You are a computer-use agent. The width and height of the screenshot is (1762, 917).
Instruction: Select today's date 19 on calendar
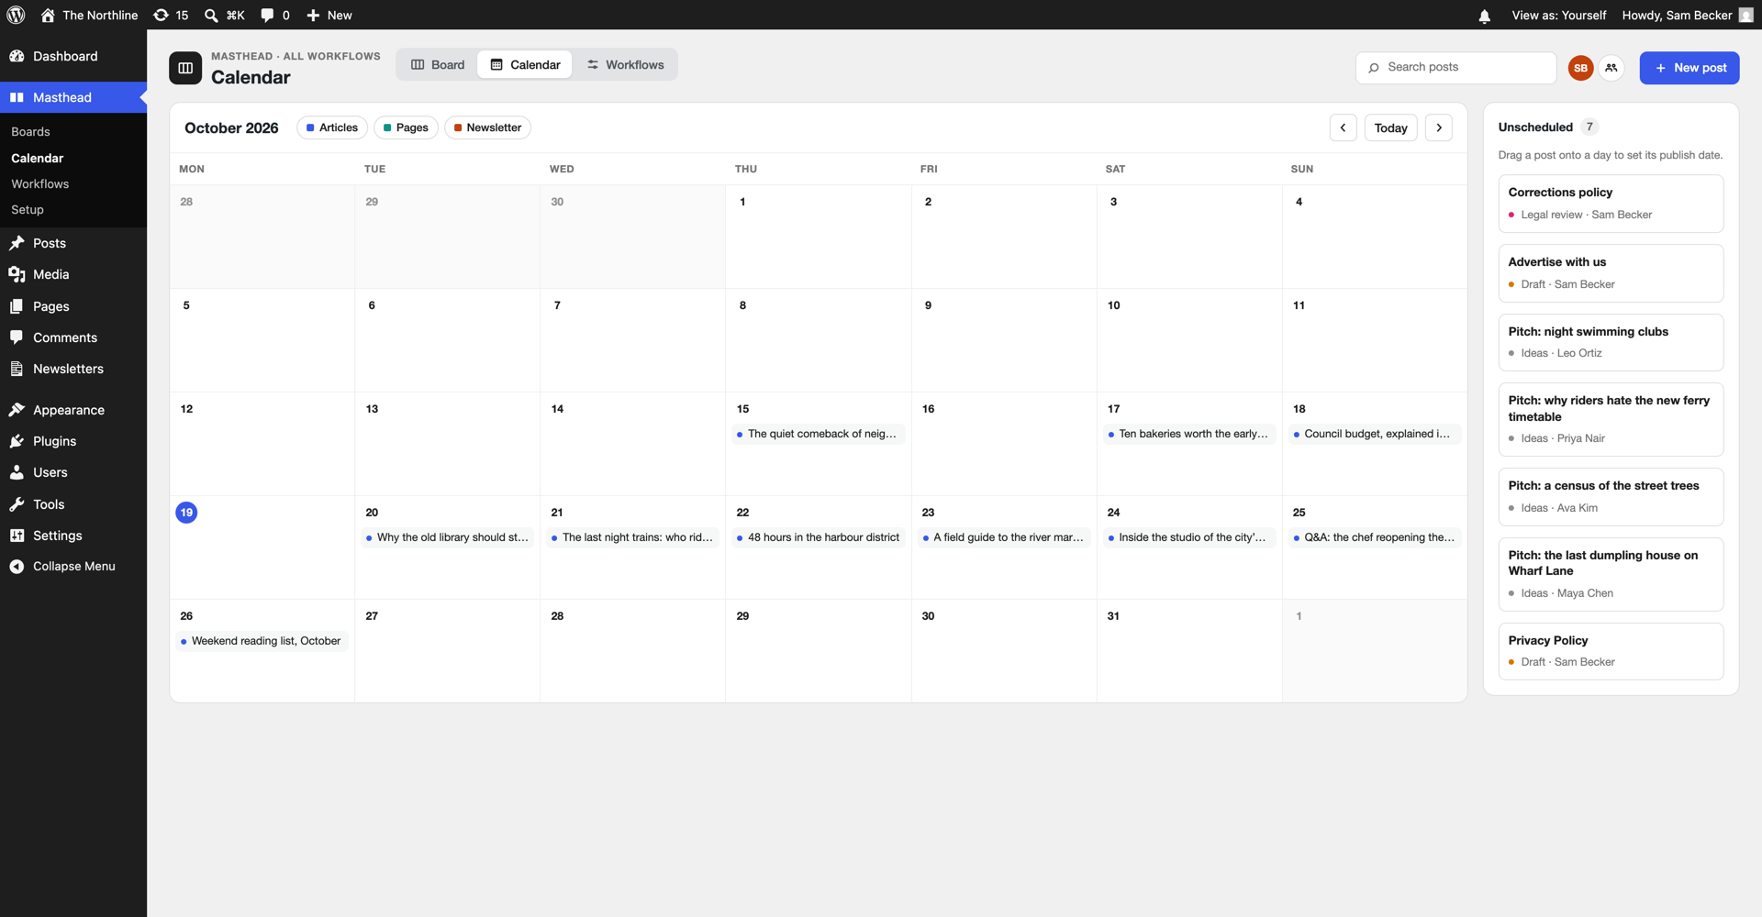(x=186, y=513)
